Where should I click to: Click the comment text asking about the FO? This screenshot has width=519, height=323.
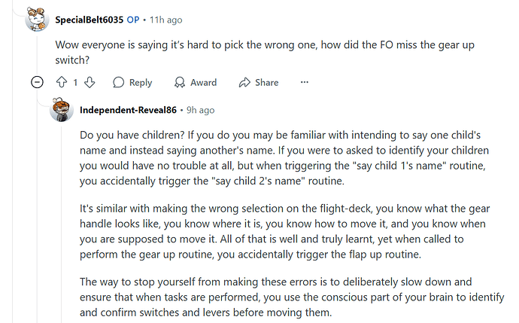click(x=265, y=53)
